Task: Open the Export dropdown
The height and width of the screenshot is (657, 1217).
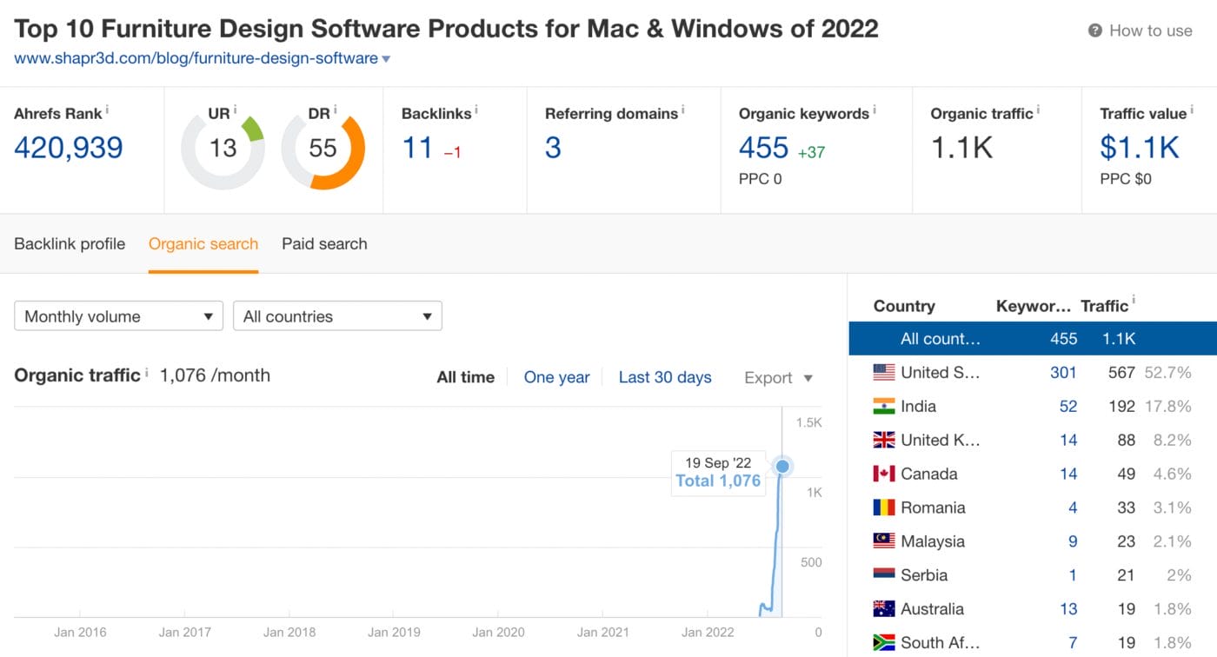Action: pyautogui.click(x=776, y=378)
